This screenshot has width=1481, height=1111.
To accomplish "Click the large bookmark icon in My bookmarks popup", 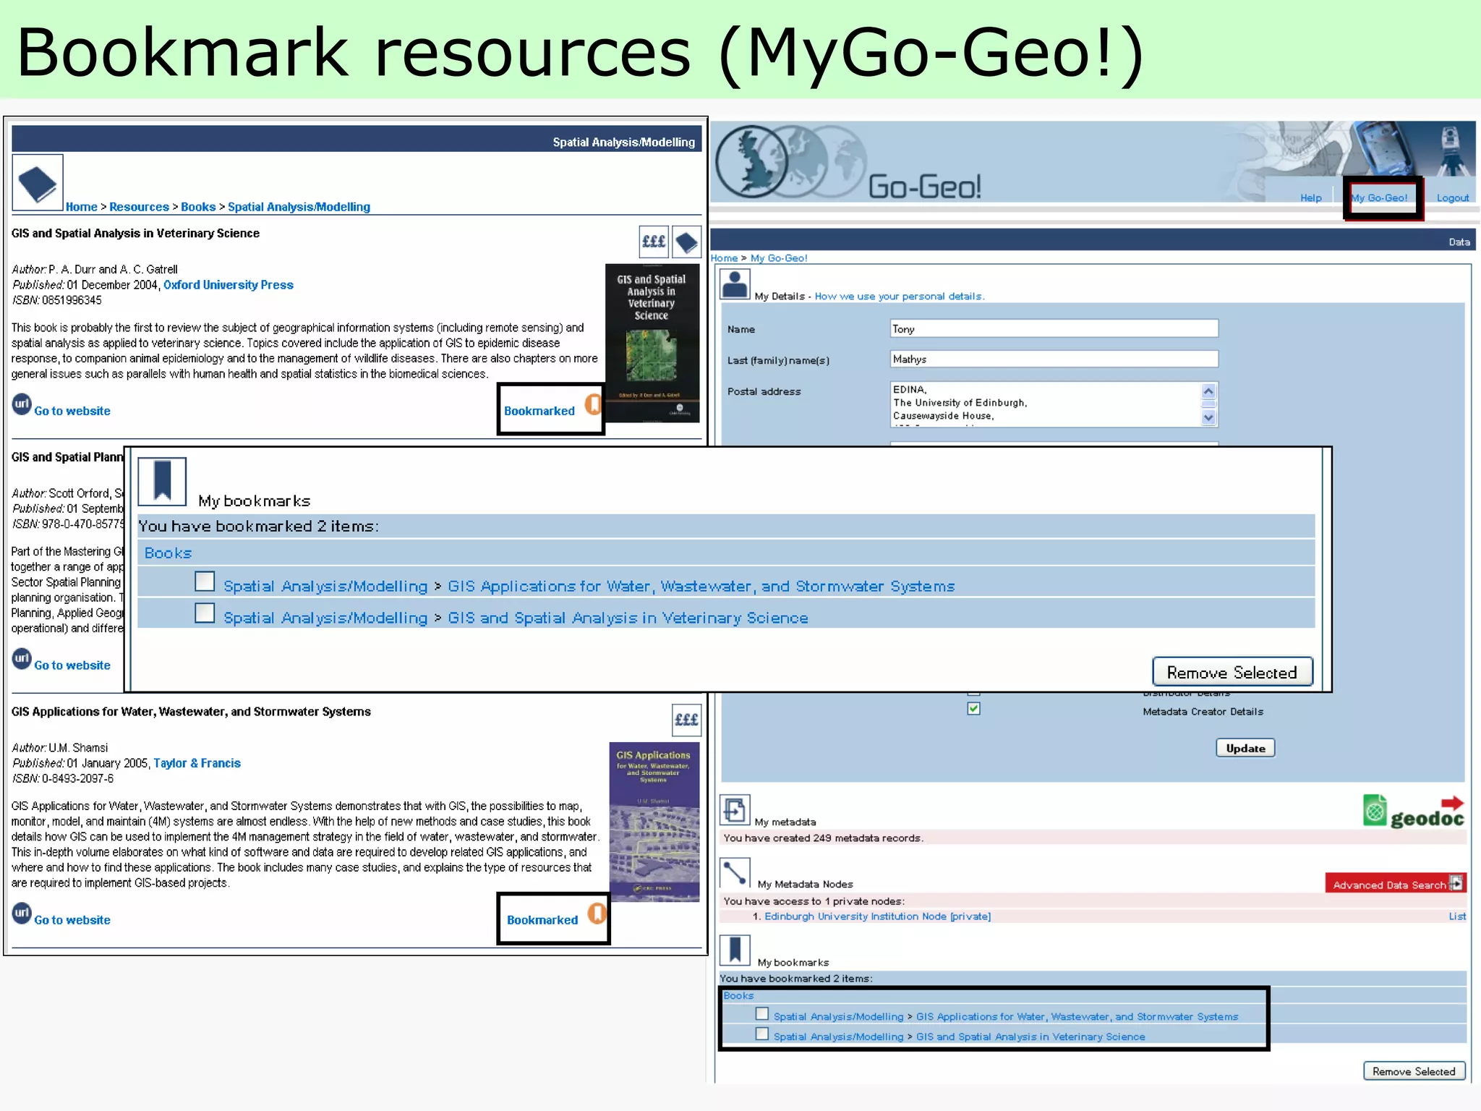I will point(162,481).
